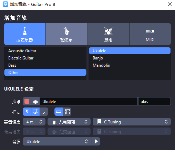Select Bass in the category list
This screenshot has height=150, width=175.
click(x=45, y=65)
